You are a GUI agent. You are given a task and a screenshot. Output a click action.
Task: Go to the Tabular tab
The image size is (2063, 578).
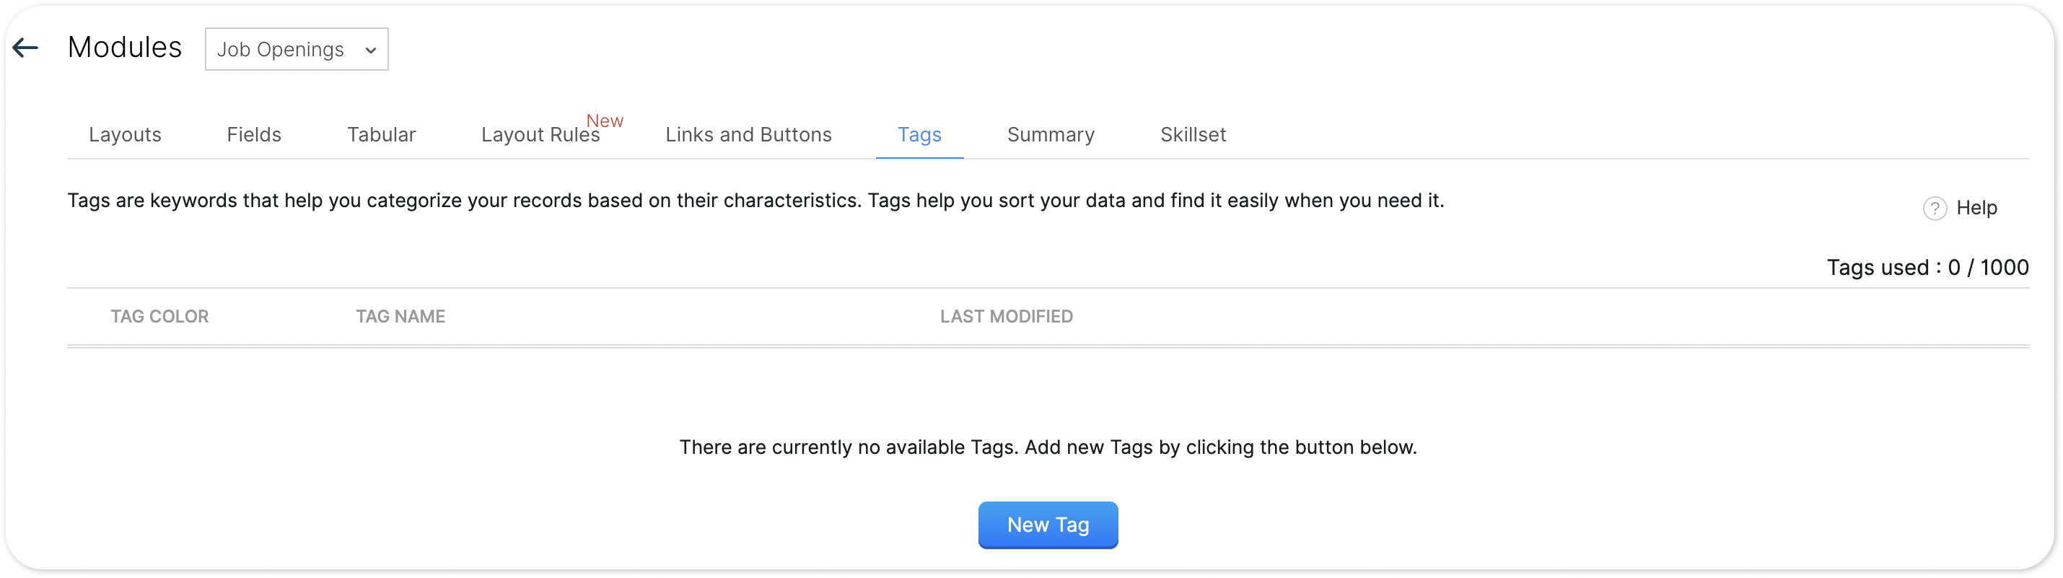tap(381, 134)
